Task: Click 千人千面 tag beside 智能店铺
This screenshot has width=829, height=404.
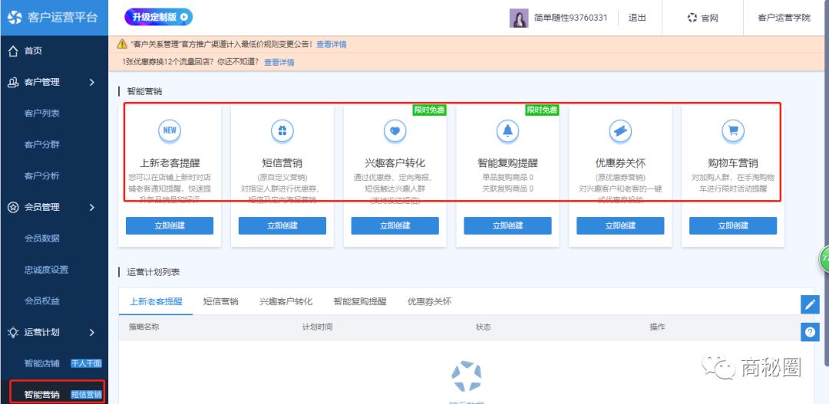Action: 86,363
